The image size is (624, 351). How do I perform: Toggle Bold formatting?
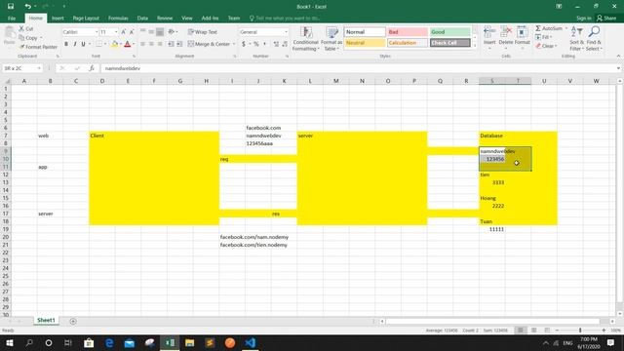[x=66, y=44]
